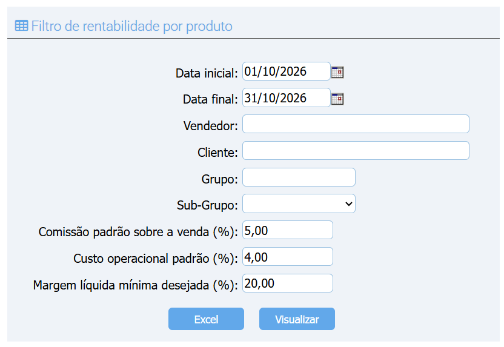Click into the Grupo field

click(299, 177)
